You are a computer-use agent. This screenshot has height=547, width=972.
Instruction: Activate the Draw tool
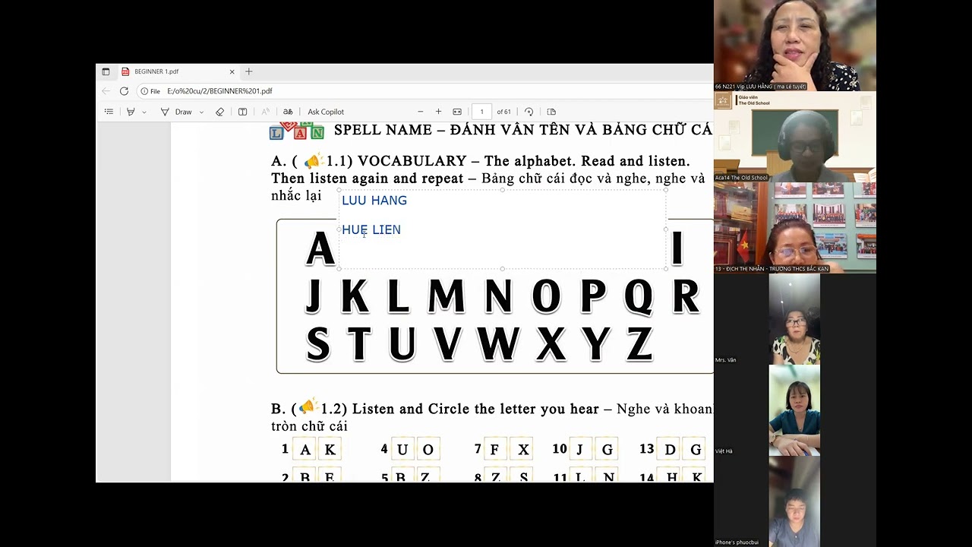tap(177, 112)
